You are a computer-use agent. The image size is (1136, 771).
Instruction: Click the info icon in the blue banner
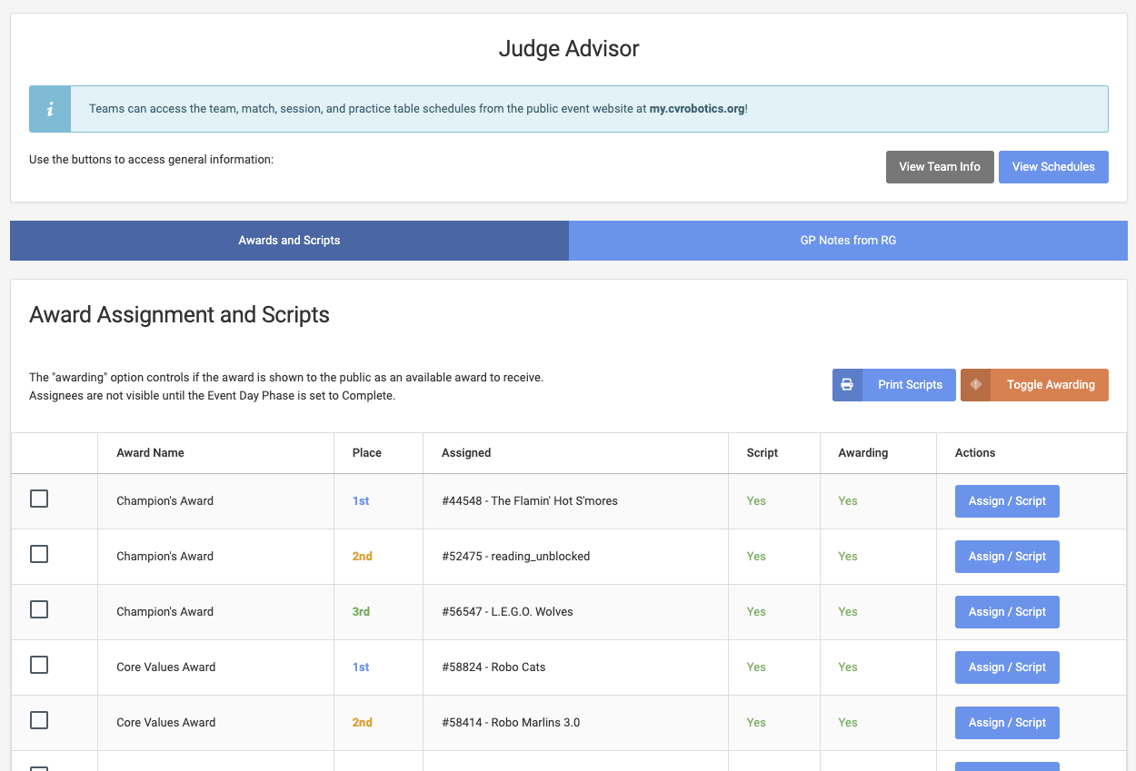50,109
